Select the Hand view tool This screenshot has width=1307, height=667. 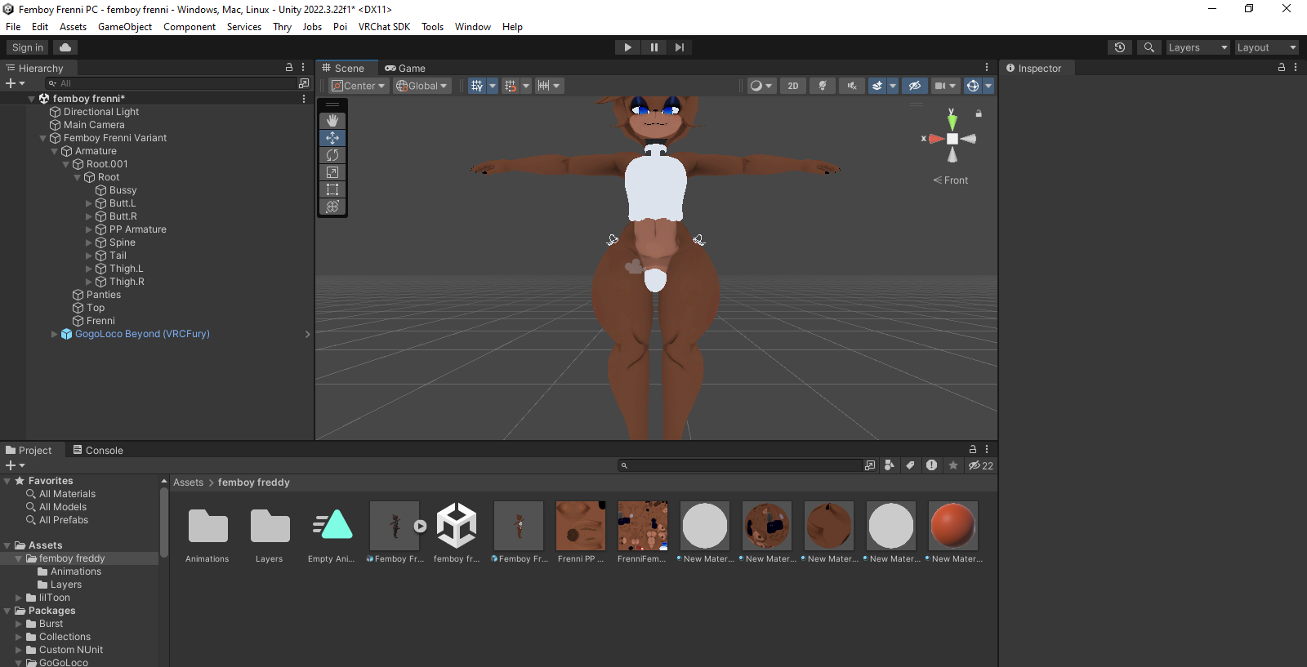[x=332, y=121]
